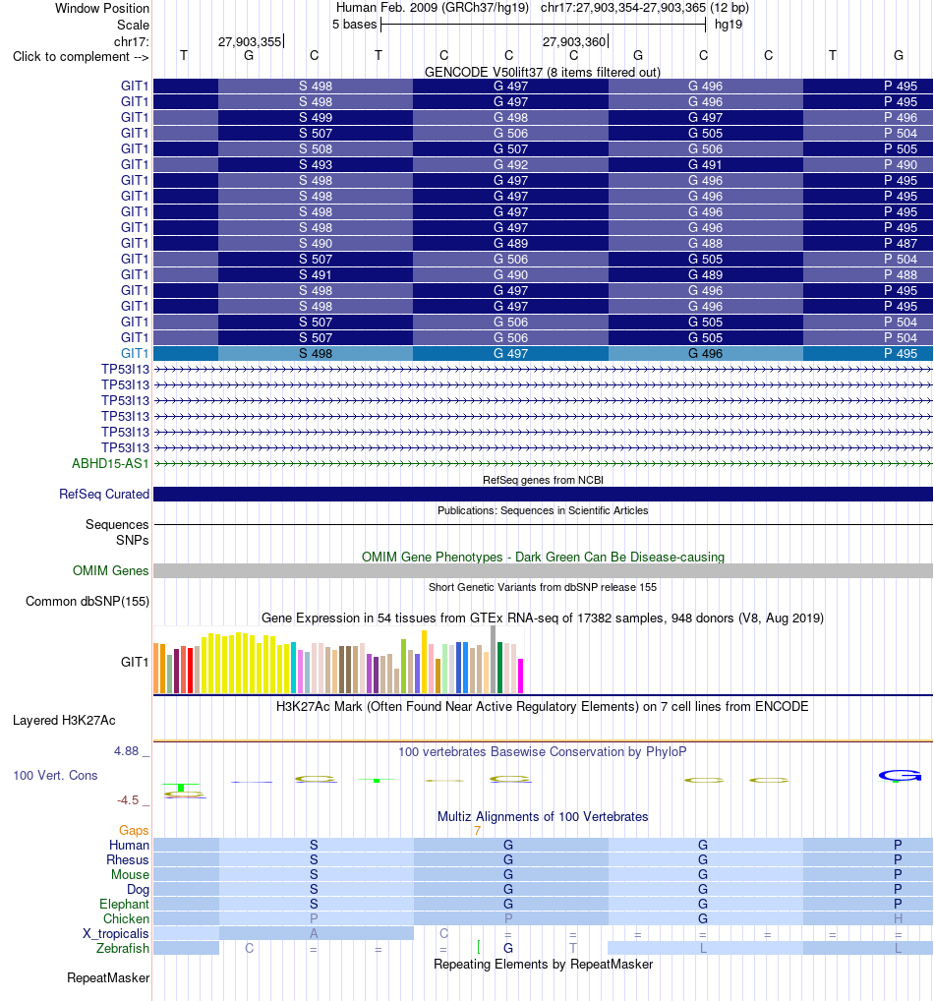This screenshot has height=1001, width=934.
Task: Click the 100 Vert. Cons label
Action: pyautogui.click(x=55, y=775)
